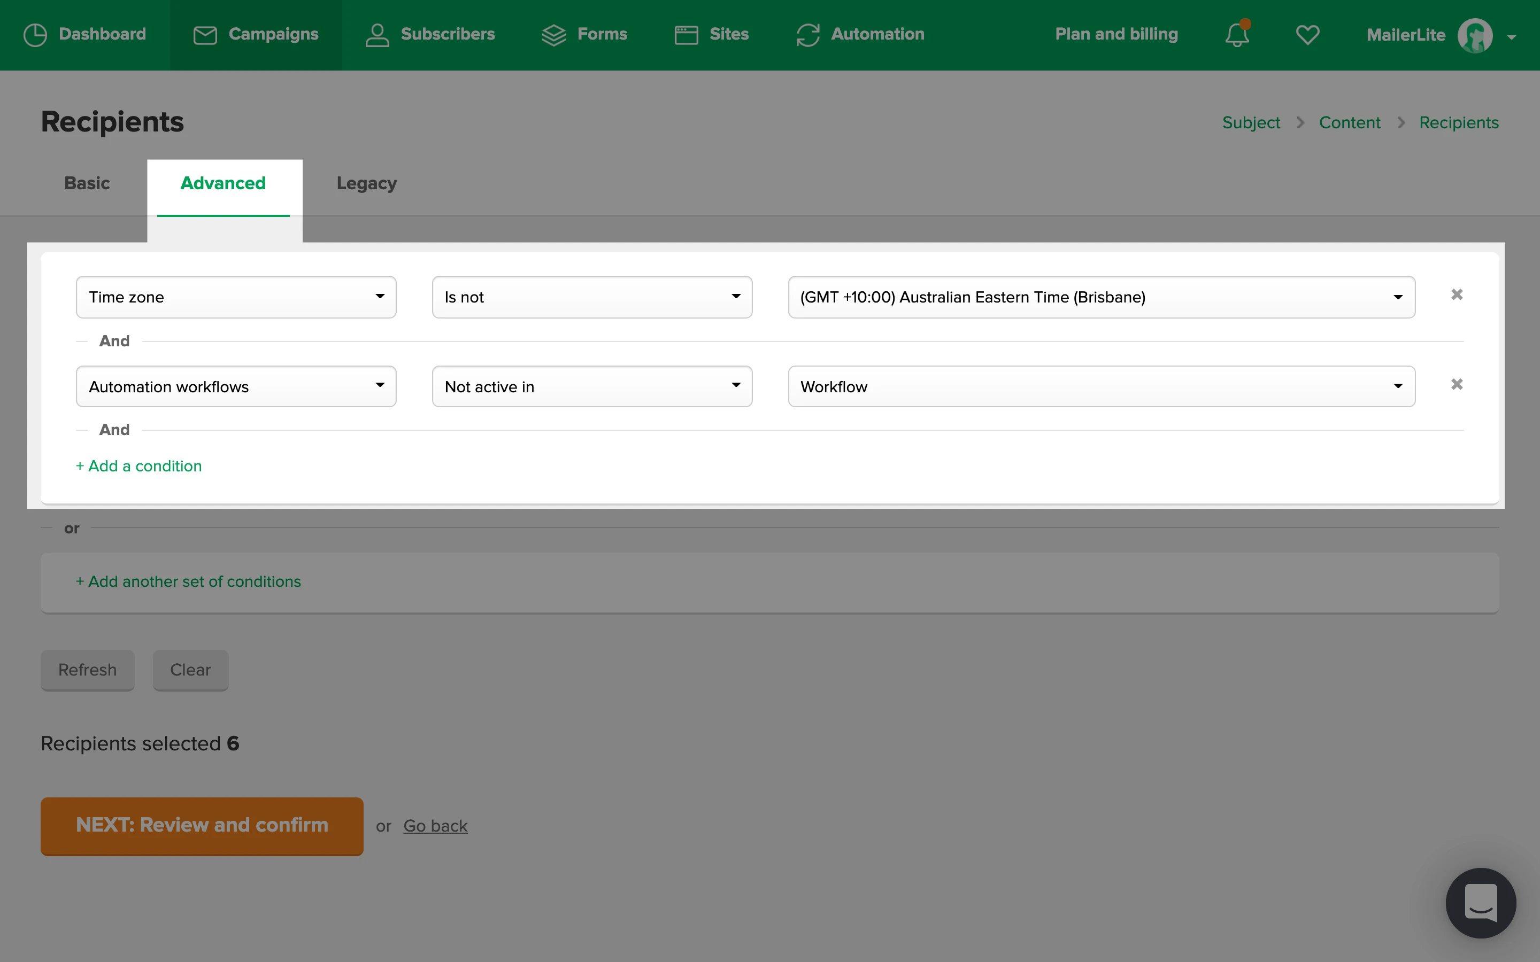Open the 'Is not' operator dropdown
The width and height of the screenshot is (1540, 962).
[591, 297]
